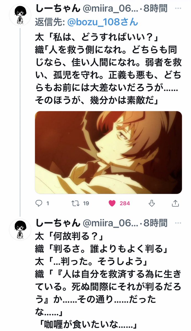191x331 pixels.
Task: Open しーちゃん display name on second tweet
Action: pyautogui.click(x=56, y=223)
